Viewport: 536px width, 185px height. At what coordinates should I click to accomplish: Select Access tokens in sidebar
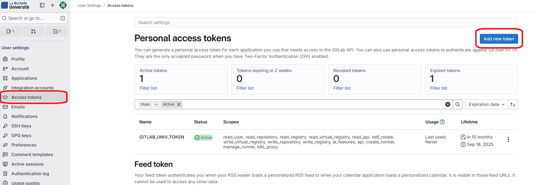[x=26, y=97]
